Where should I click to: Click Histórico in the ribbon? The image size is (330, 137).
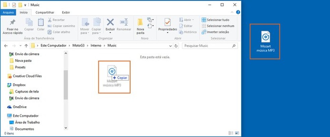click(188, 32)
